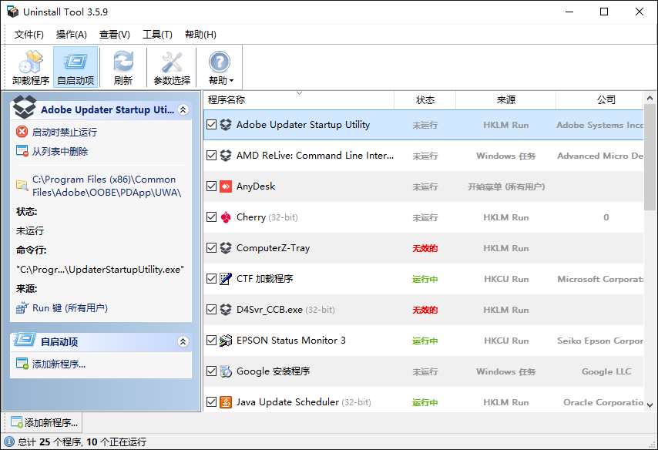Click the Adobe Updater row program icon

click(x=226, y=125)
